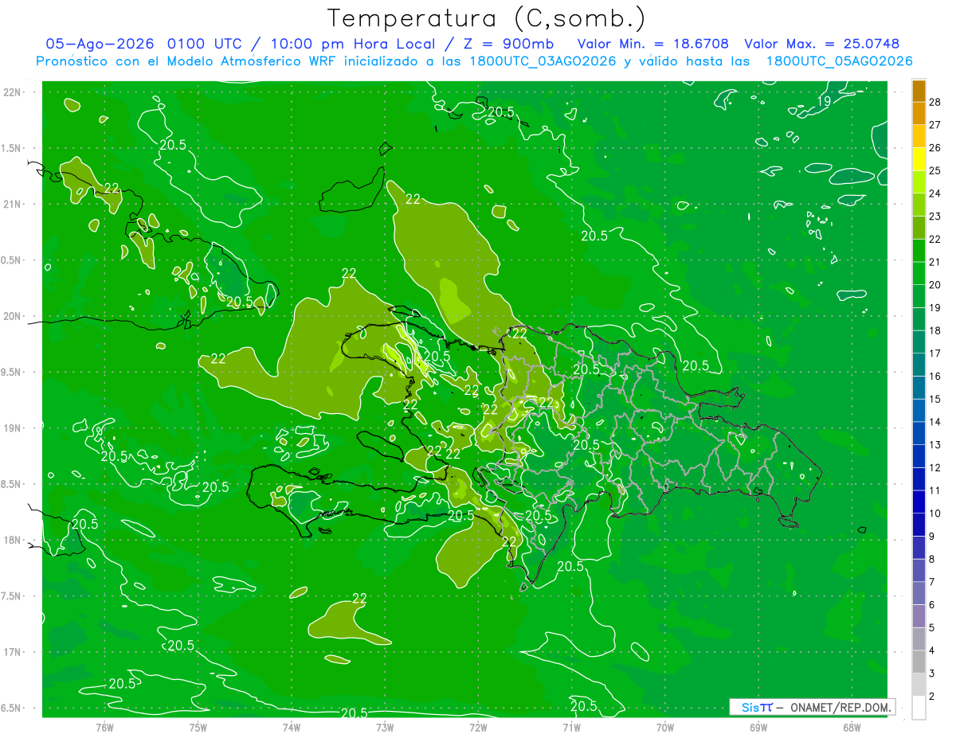Pick color bar segment between 10 and 11
The height and width of the screenshot is (738, 956).
[x=919, y=502]
